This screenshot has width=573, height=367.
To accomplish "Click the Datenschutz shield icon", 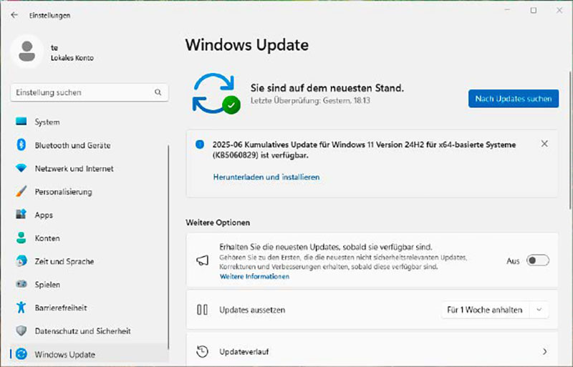I will pyautogui.click(x=21, y=331).
